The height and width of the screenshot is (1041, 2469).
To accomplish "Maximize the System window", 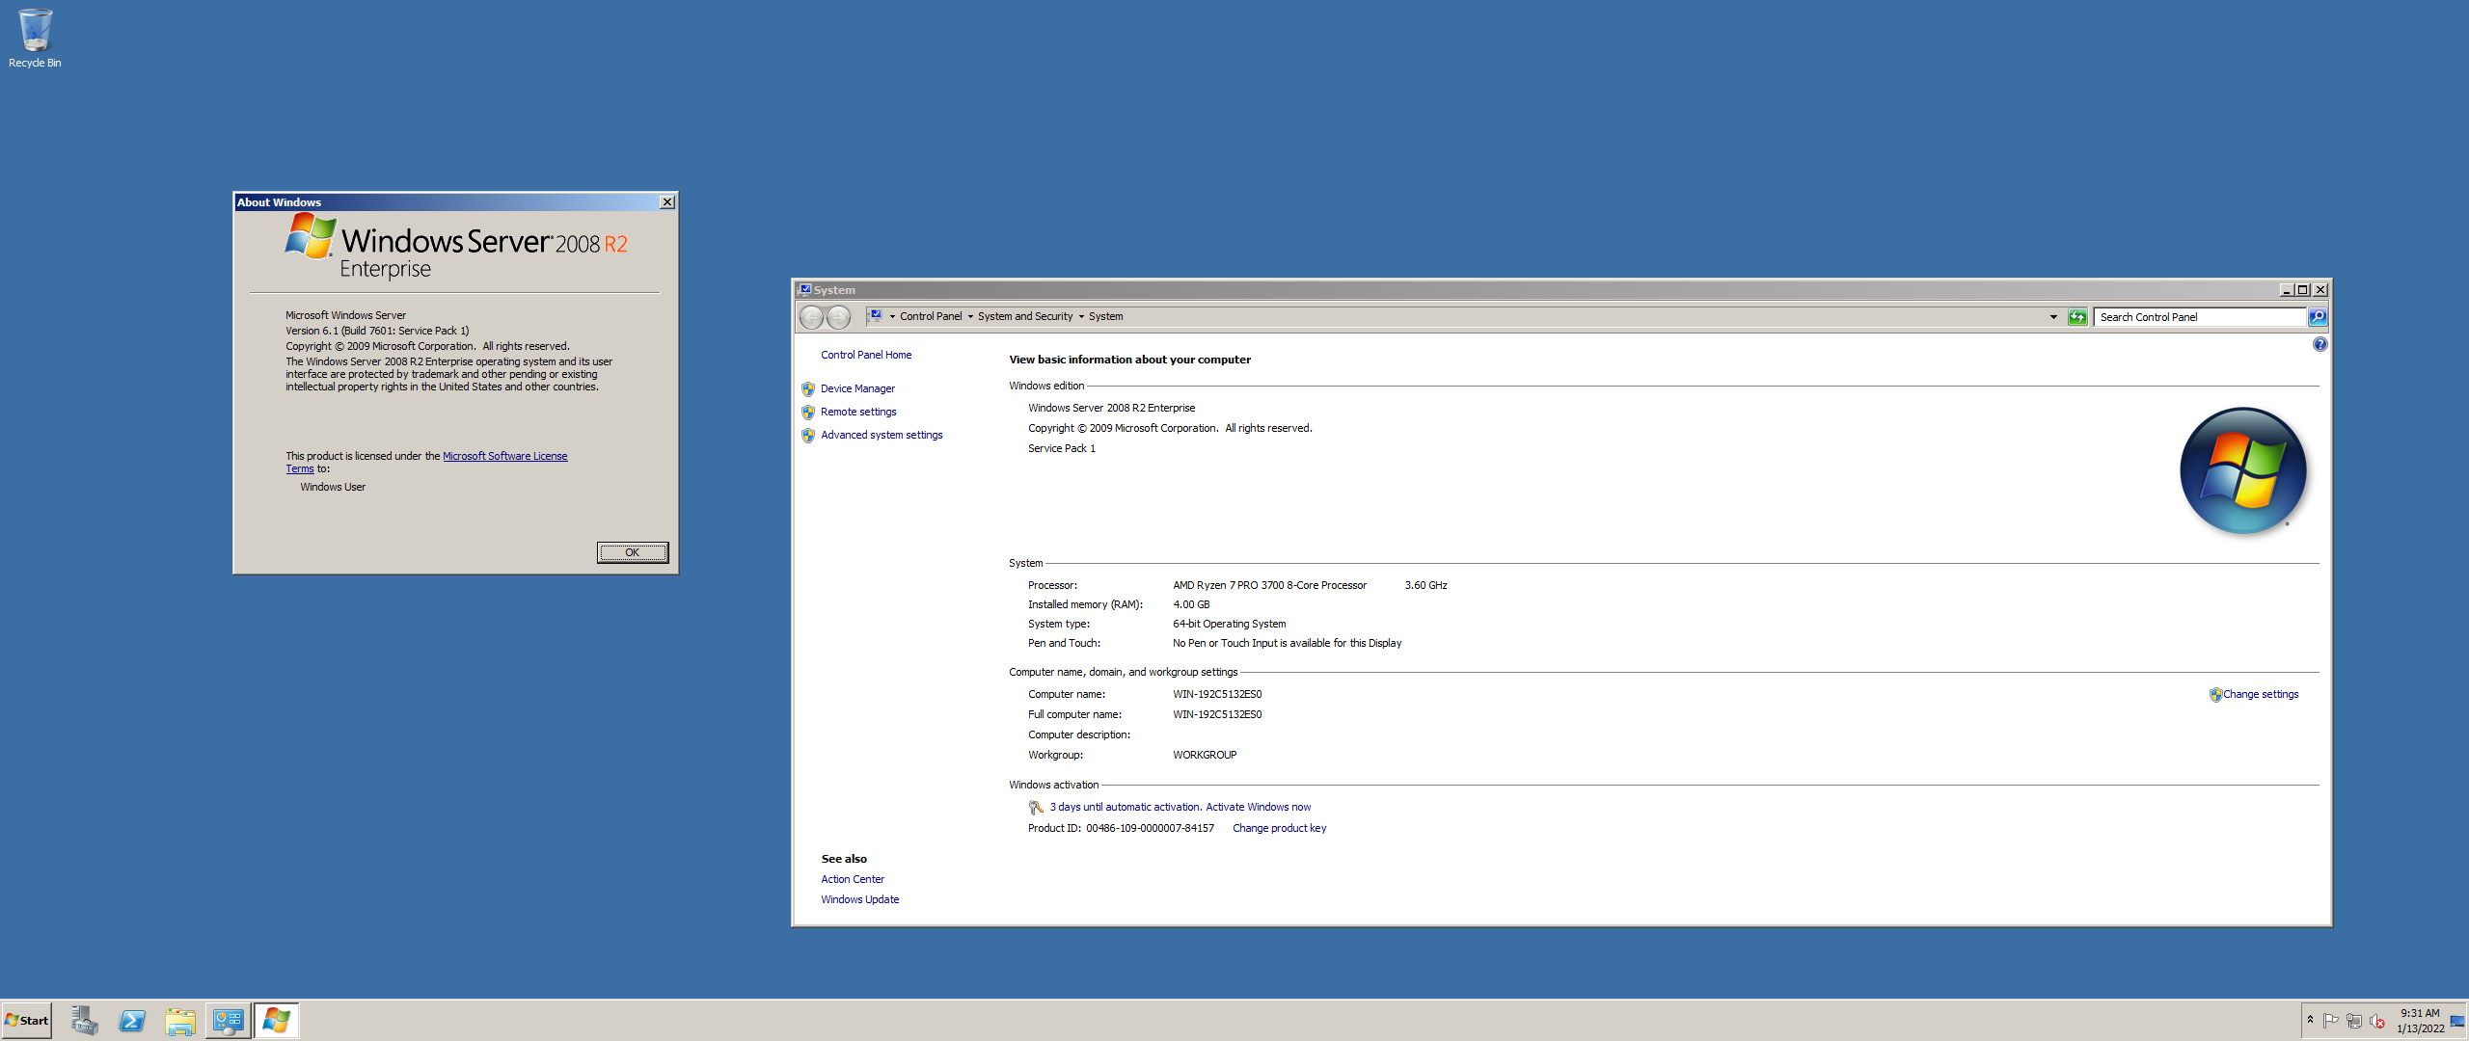I will tap(2303, 290).
